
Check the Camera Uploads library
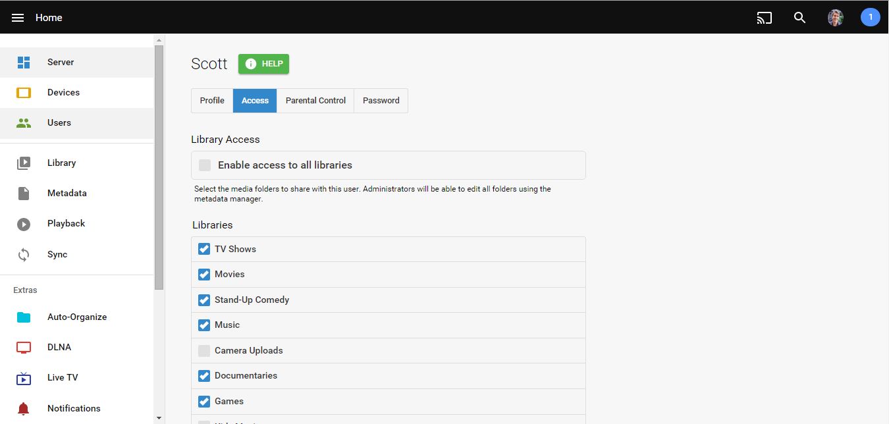[x=204, y=351]
